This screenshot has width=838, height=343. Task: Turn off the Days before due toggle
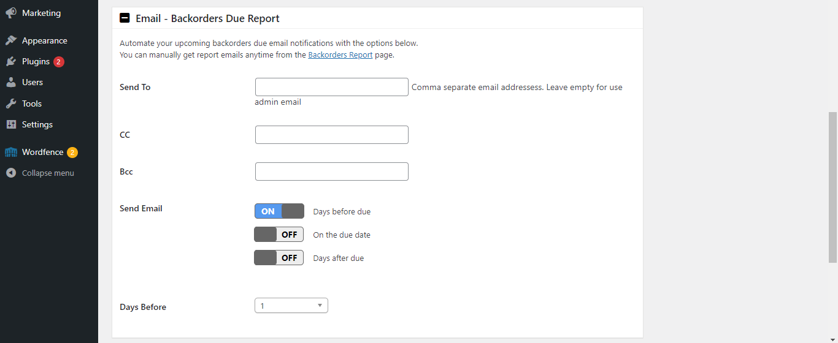[x=279, y=211]
